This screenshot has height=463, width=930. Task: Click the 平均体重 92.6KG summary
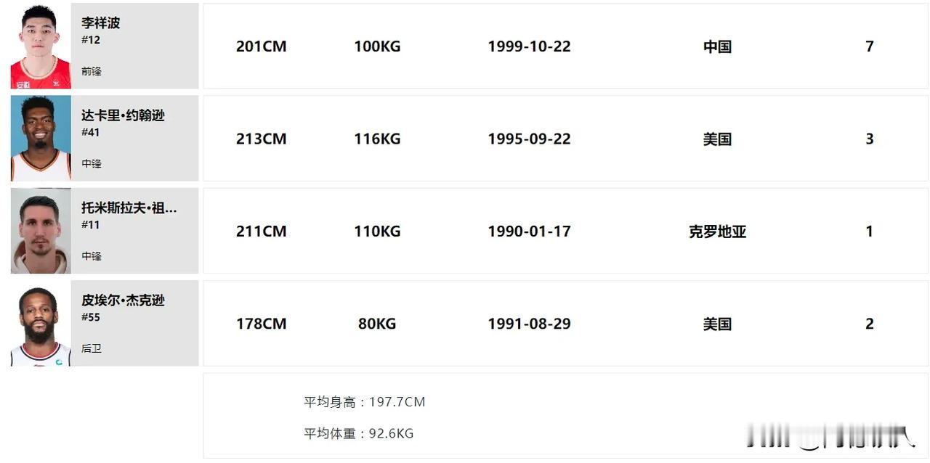click(358, 433)
